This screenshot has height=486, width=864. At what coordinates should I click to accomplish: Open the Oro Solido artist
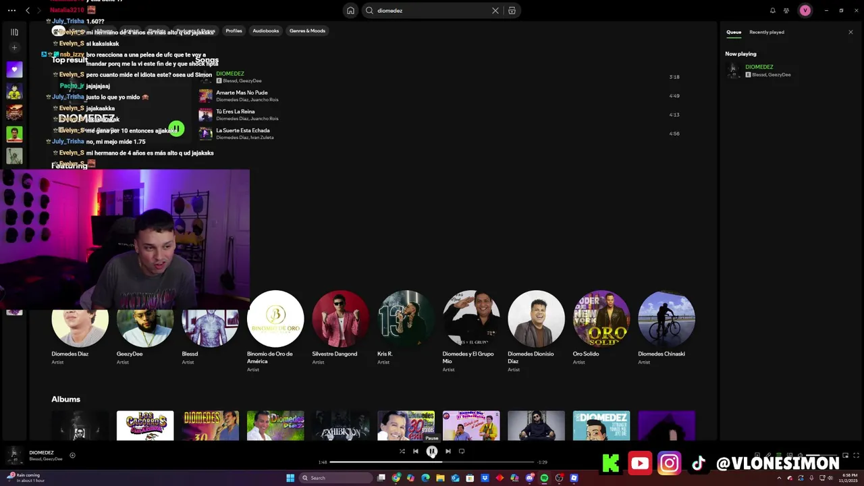[601, 319]
